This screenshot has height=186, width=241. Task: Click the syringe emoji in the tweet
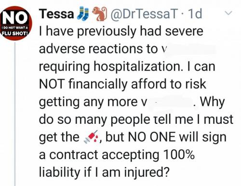tap(91, 137)
